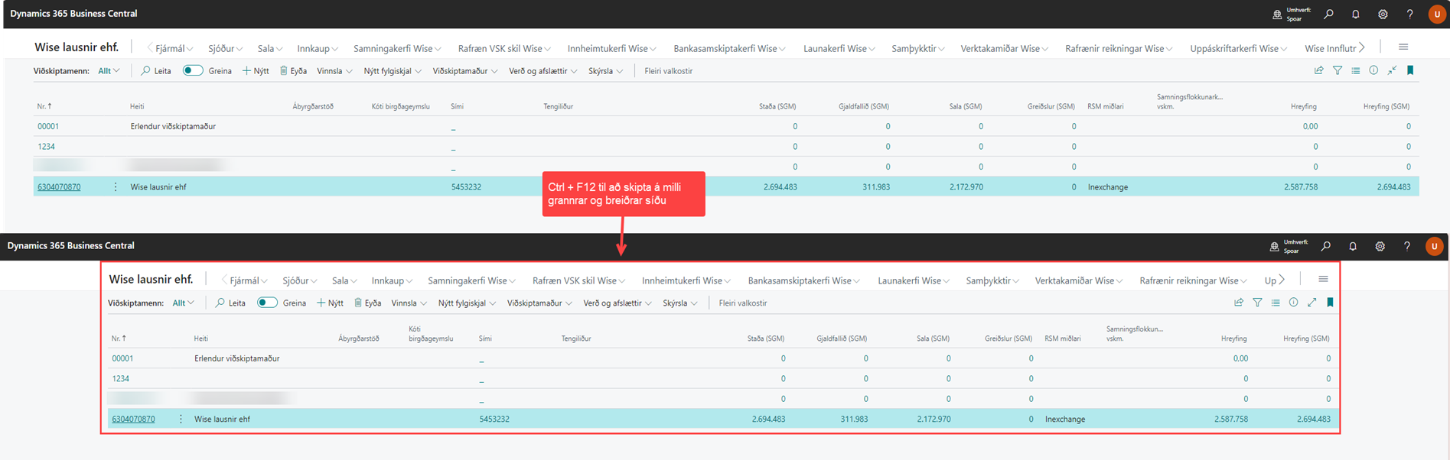Viewport: 1450px width, 460px height.
Task: Click row options dots beside lower Wise lausnir ehf
Action: click(x=181, y=419)
